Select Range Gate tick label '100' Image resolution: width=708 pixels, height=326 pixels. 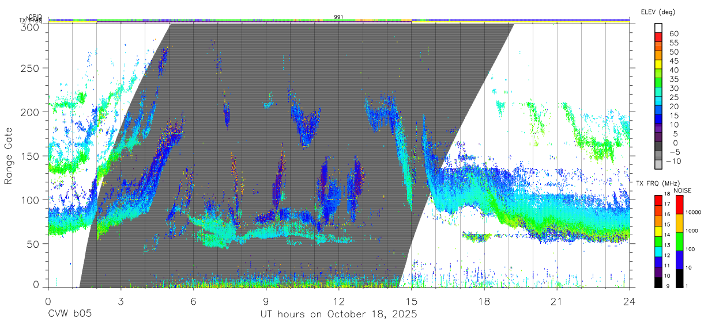[x=29, y=200]
